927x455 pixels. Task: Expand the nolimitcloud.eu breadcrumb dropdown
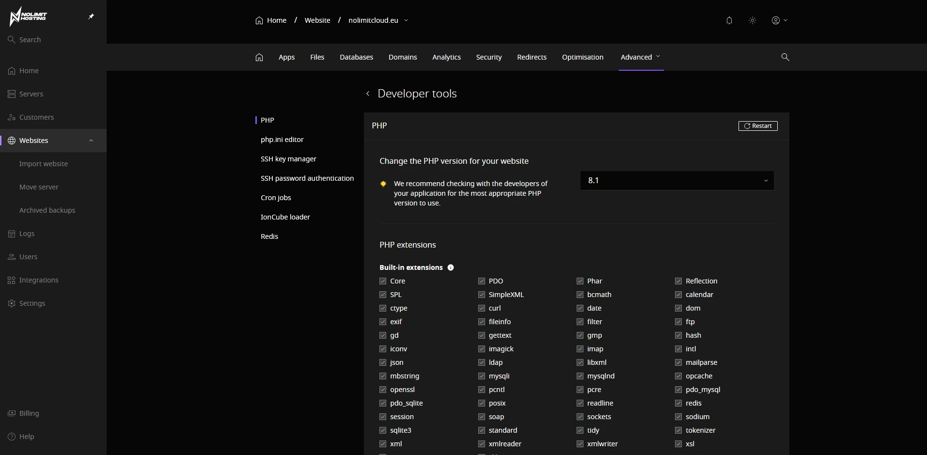[x=406, y=20]
